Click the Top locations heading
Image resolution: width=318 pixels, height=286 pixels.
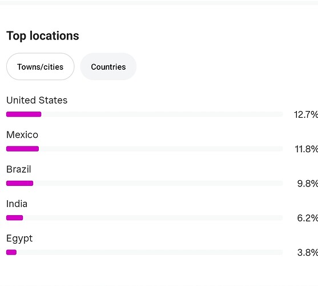(43, 36)
